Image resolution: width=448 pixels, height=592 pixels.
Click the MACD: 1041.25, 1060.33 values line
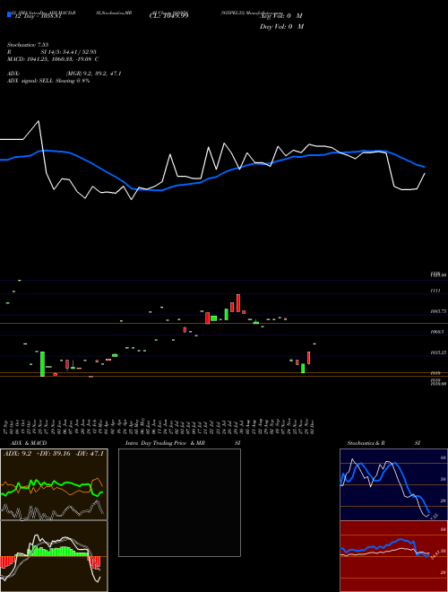53,59
